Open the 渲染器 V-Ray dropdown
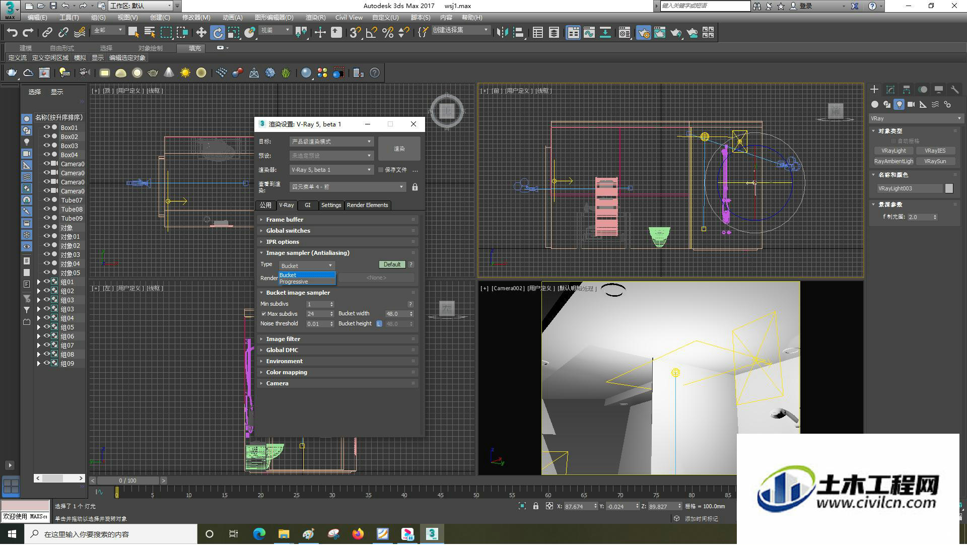This screenshot has height=545, width=967. (331, 170)
